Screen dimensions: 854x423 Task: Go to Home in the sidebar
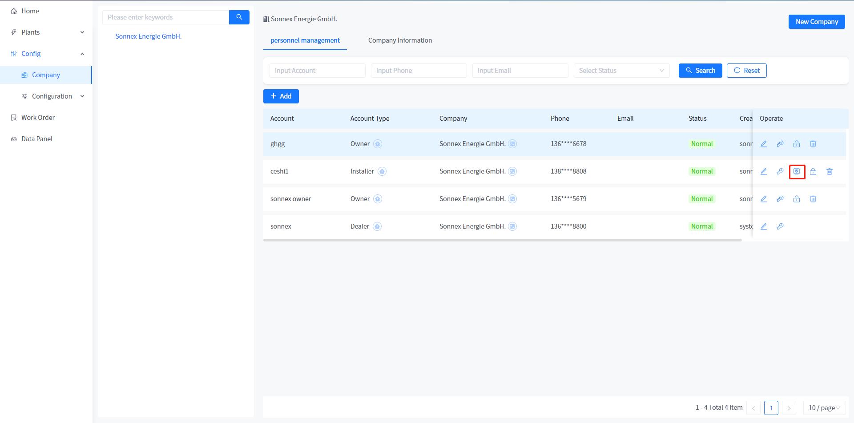46,11
